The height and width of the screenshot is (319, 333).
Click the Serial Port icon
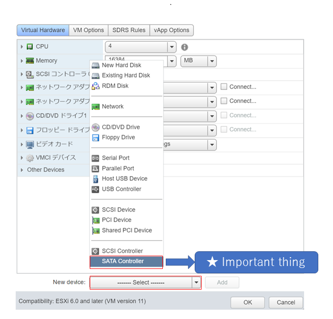tap(95, 159)
